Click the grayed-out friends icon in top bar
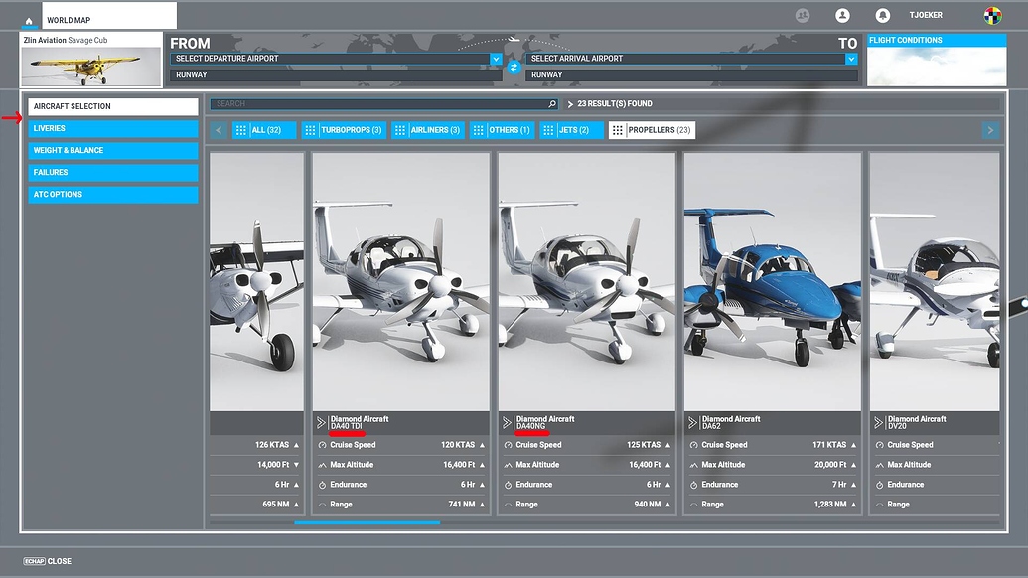 click(802, 15)
